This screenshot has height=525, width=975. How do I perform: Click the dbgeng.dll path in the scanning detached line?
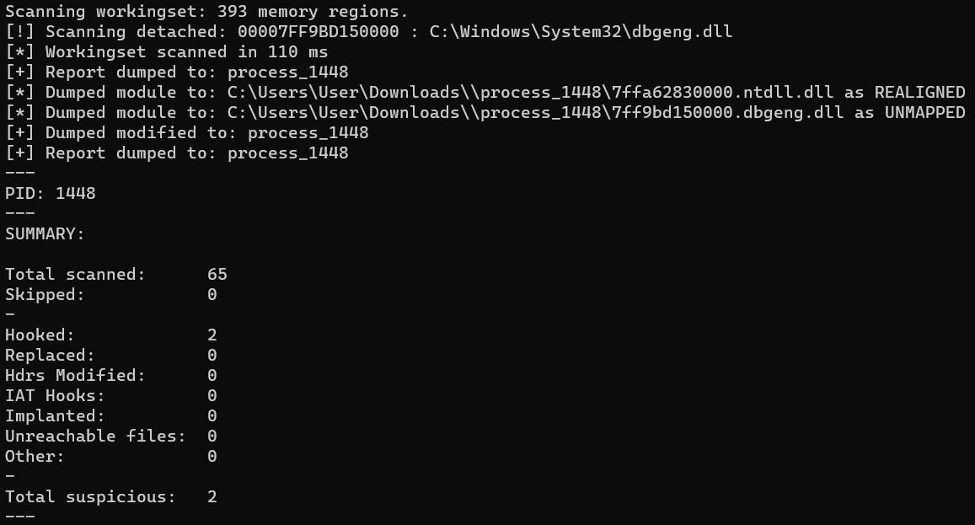tap(581, 32)
